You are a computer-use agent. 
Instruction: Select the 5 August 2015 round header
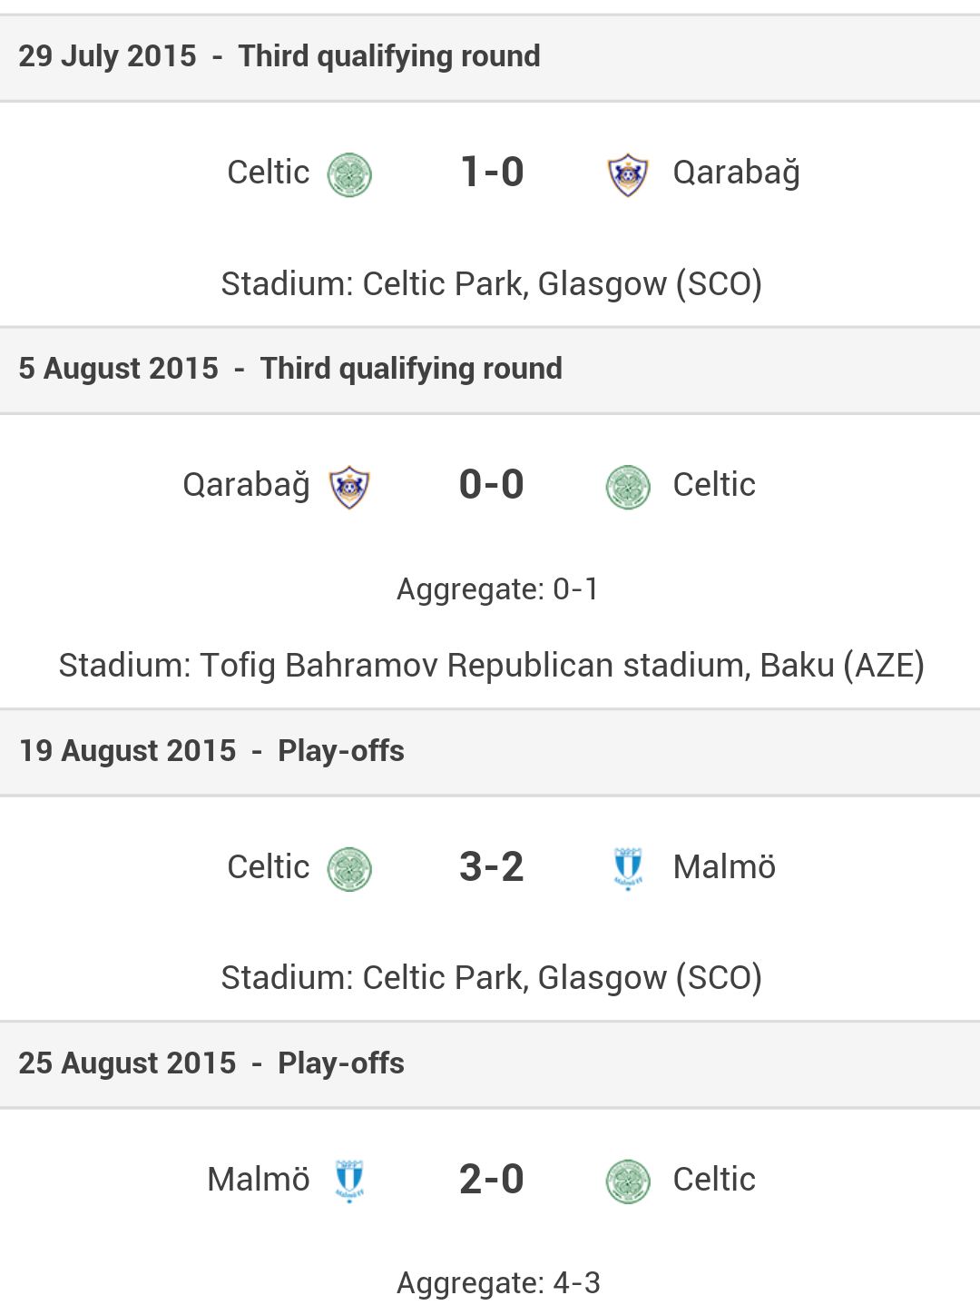[x=290, y=369]
